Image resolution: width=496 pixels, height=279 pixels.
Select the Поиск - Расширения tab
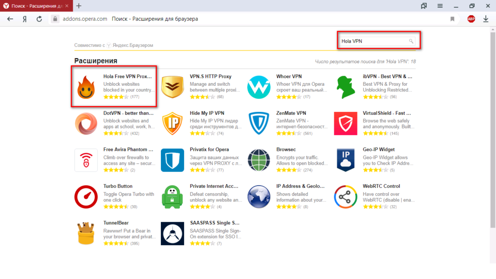36,6
